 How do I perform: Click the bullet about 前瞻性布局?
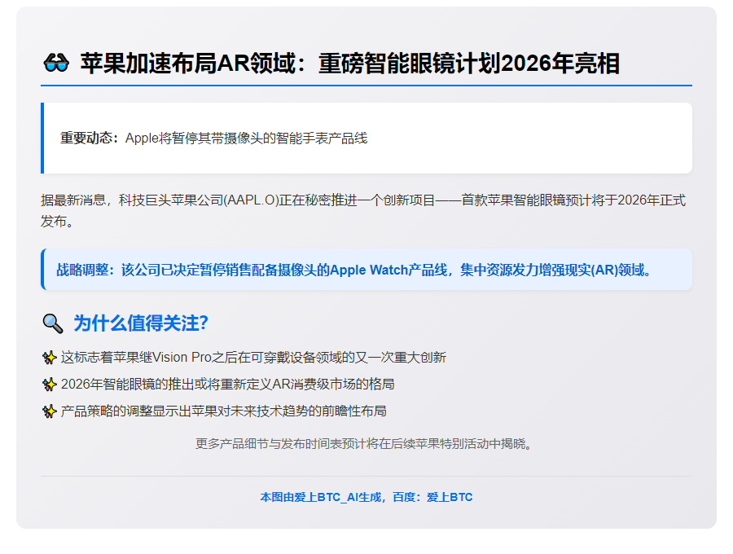click(223, 411)
